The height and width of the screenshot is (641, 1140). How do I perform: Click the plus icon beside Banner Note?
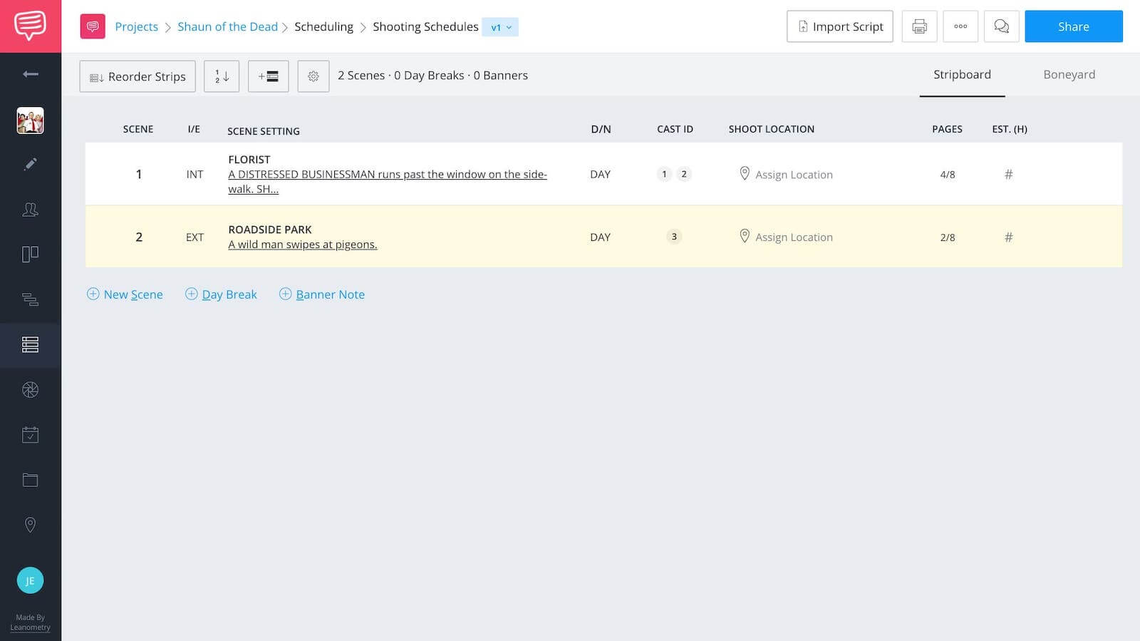click(x=285, y=294)
